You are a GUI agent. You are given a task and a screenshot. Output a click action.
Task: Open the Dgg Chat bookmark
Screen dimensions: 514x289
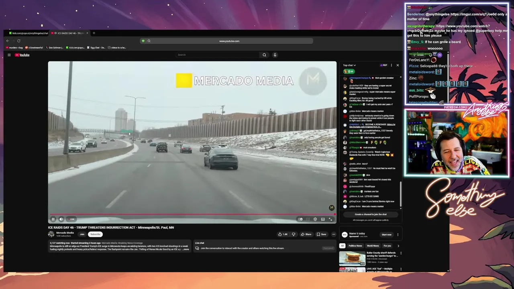point(96,48)
